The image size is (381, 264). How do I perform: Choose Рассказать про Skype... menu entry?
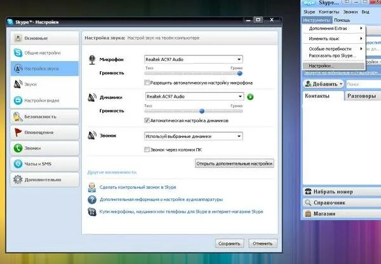[x=334, y=56]
